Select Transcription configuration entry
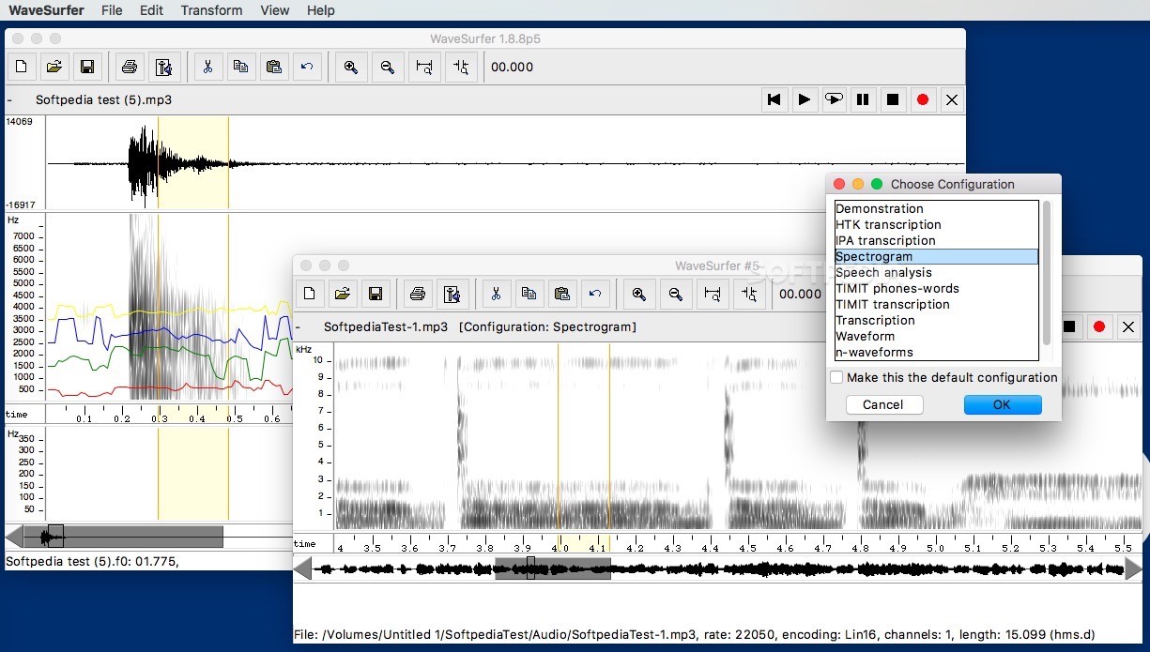The image size is (1150, 652). click(936, 321)
